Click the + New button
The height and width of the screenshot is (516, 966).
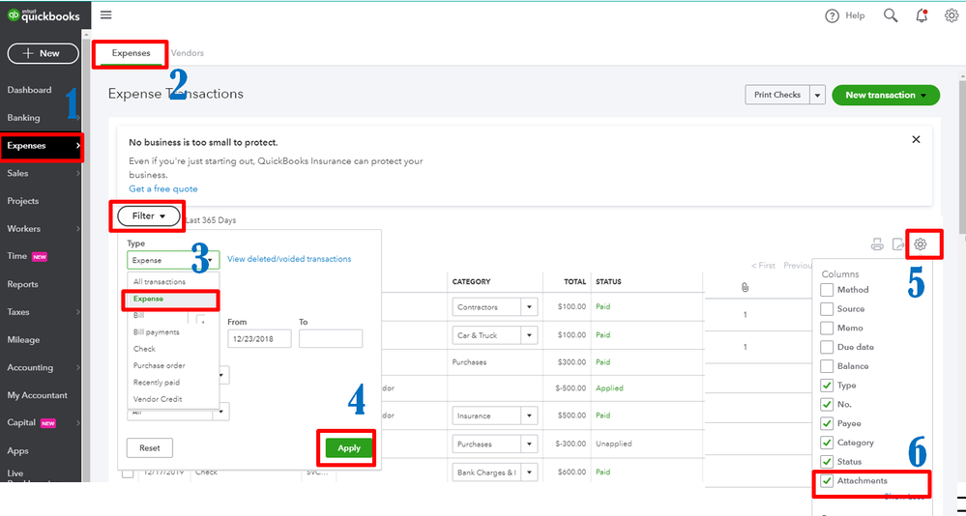44,53
